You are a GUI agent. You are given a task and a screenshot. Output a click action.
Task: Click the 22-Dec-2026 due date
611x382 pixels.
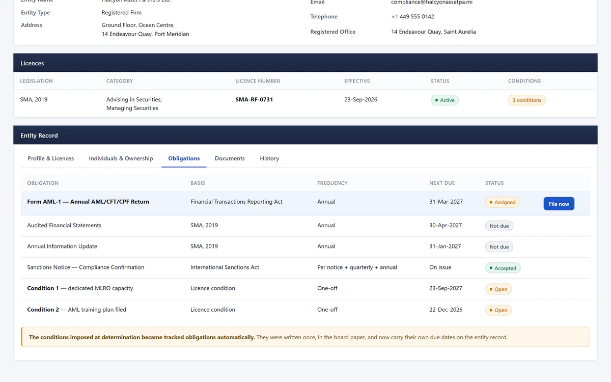coord(446,310)
